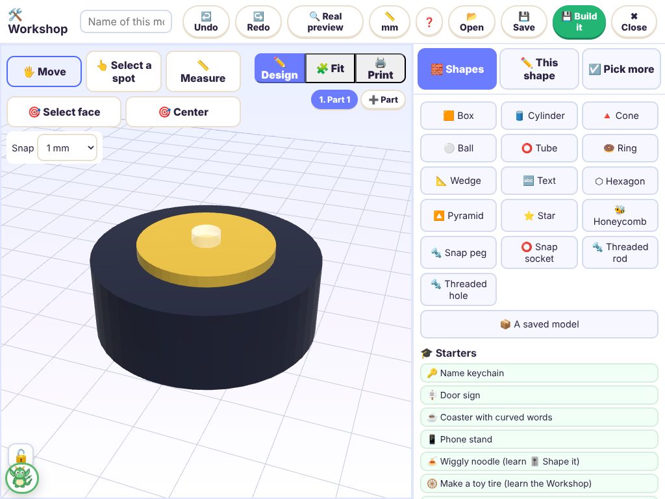Load Coaster with curved words starter

[x=539, y=417]
